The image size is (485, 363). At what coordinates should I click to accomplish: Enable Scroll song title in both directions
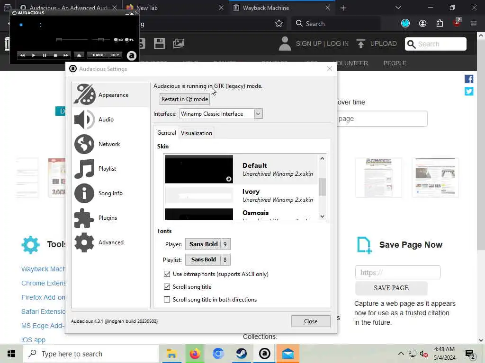click(167, 299)
